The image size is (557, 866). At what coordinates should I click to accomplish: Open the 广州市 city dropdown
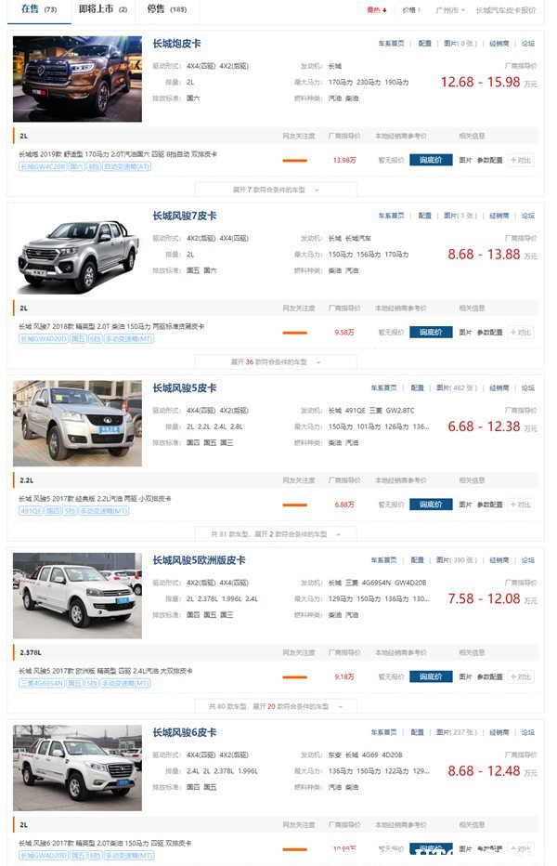click(x=450, y=10)
